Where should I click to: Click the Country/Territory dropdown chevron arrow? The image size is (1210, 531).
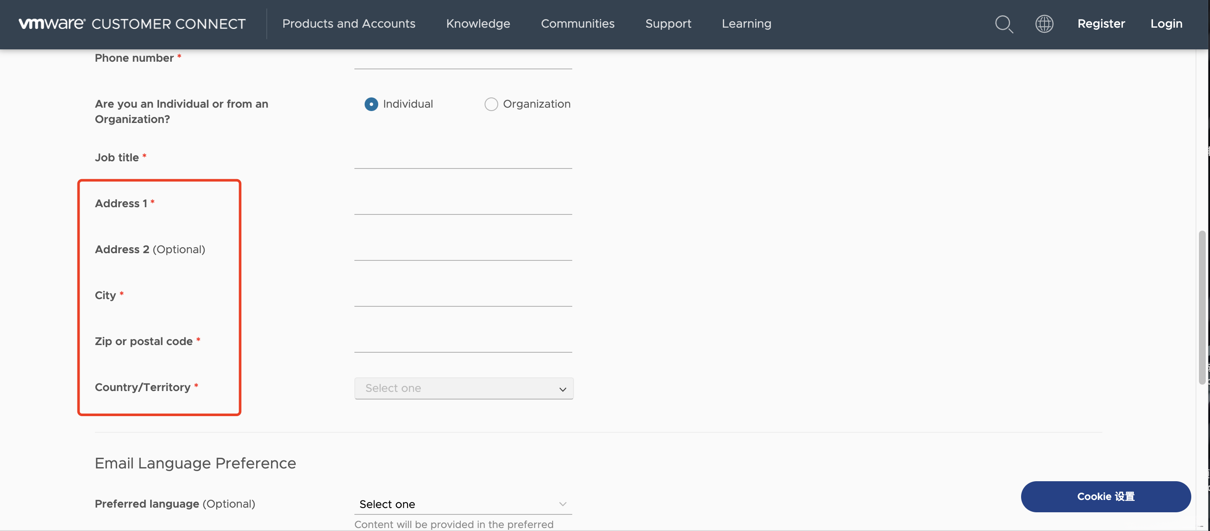[x=562, y=389]
